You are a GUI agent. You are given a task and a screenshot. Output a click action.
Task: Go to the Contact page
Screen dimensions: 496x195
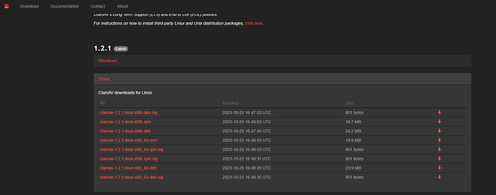point(98,6)
